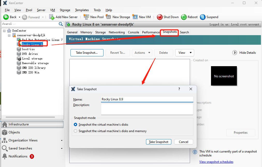Viewport: 262px width, 167px height.
Task: Open the Actions dropdown menu
Action: coord(142,52)
